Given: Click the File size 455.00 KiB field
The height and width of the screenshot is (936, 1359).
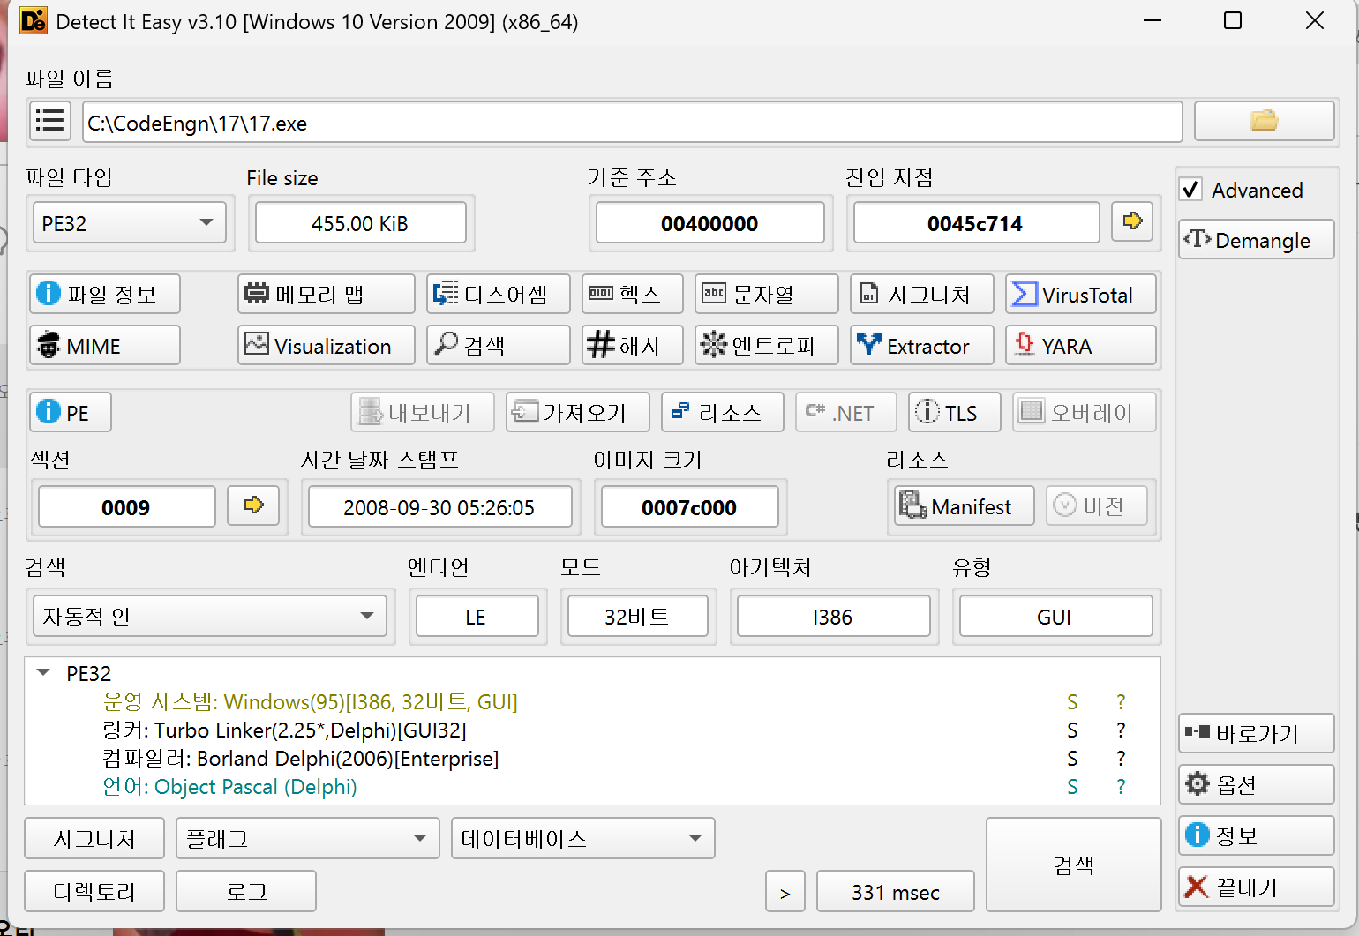Looking at the screenshot, I should pyautogui.click(x=360, y=222).
